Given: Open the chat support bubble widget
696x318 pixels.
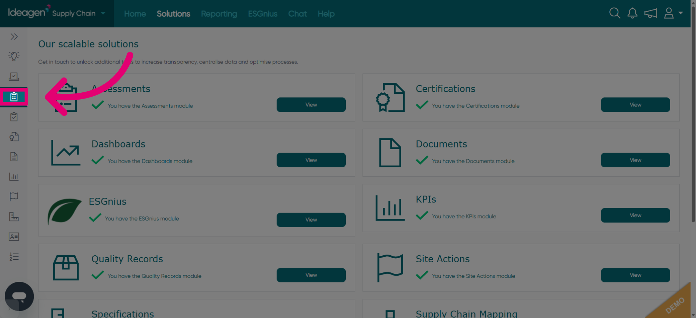Looking at the screenshot, I should 19,296.
